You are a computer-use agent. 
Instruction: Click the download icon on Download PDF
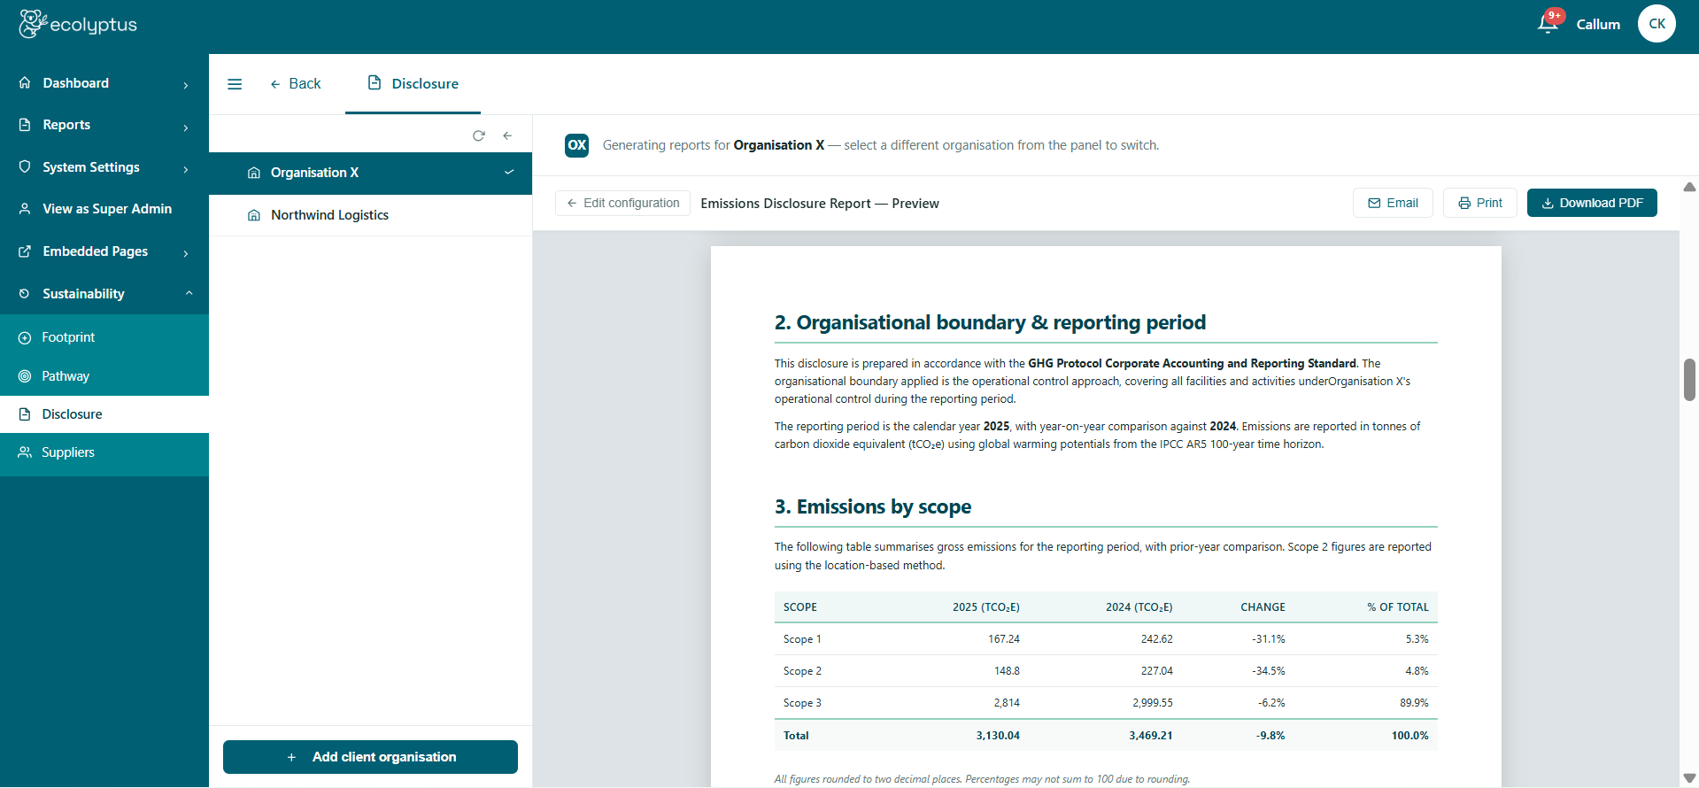[1548, 203]
